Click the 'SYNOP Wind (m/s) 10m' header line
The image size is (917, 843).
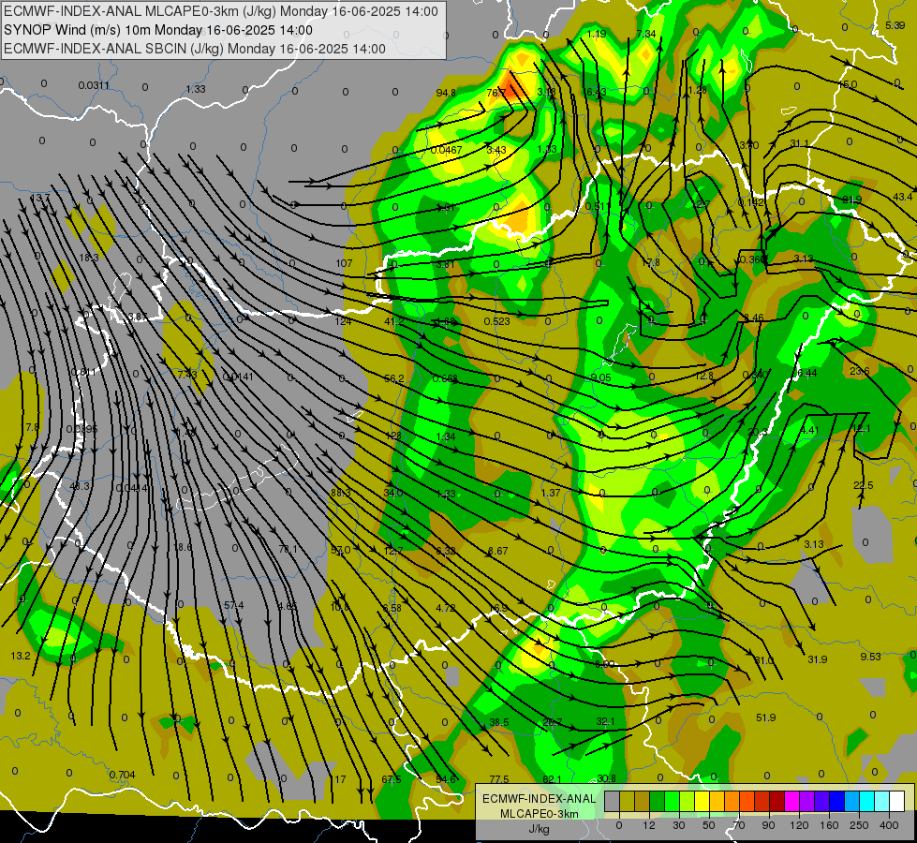[x=158, y=30]
